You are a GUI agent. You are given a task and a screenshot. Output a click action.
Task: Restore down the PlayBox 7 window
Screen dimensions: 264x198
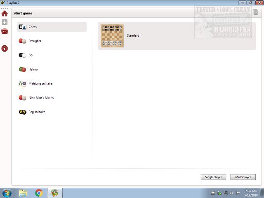tap(250, 3)
